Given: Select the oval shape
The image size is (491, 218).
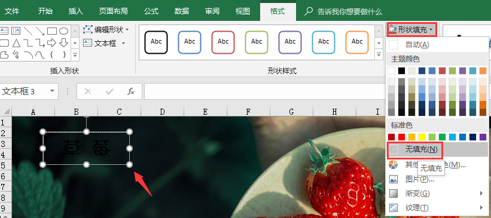Looking at the screenshot, I should click(63, 31).
